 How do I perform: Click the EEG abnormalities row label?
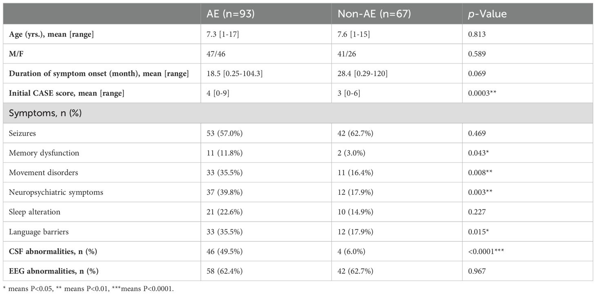pyautogui.click(x=53, y=271)
